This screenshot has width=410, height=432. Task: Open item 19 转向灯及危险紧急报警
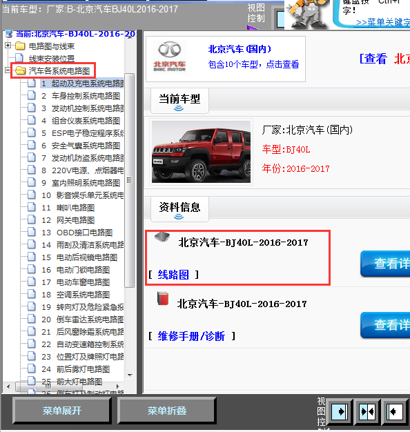pyautogui.click(x=83, y=307)
